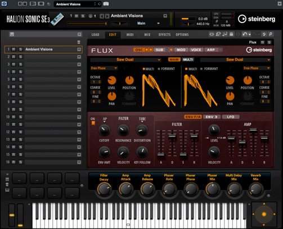283x229 pixels.
Task: Toggle the filter ON button
Action: point(93,123)
